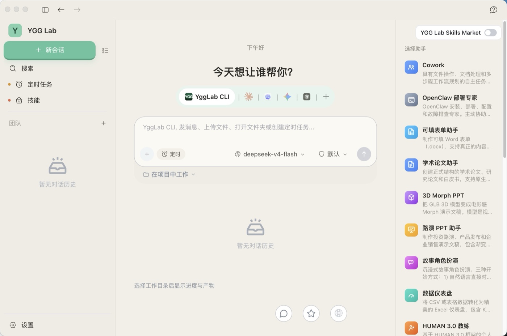Image resolution: width=507 pixels, height=336 pixels.
Task: Select the gray cube agent tab
Action: 307,97
